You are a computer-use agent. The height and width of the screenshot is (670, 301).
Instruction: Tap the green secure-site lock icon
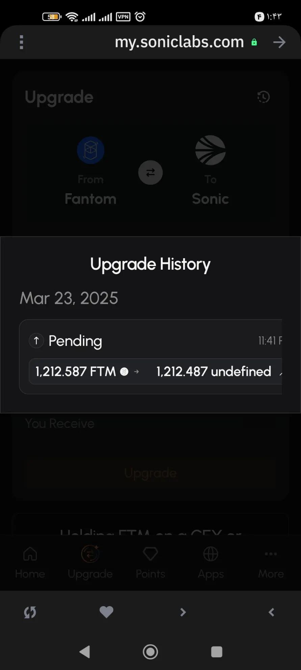[x=254, y=42]
